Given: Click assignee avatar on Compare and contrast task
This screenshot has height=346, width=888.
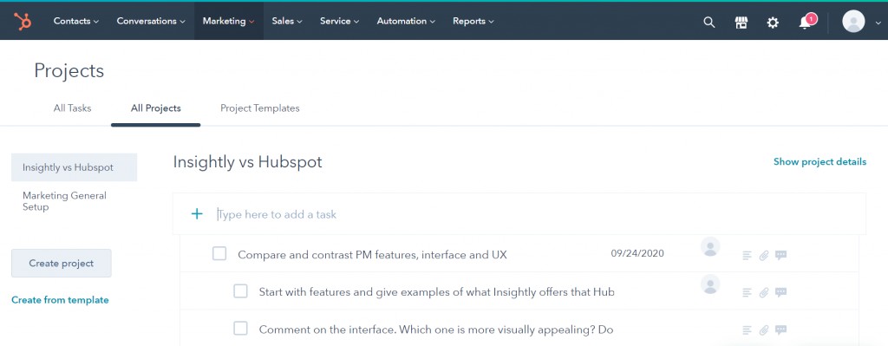Looking at the screenshot, I should tap(710, 247).
